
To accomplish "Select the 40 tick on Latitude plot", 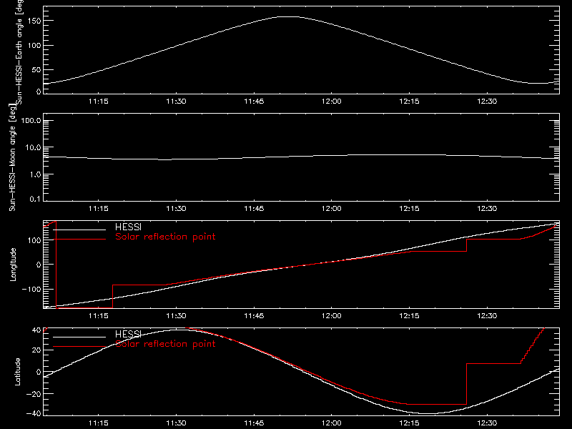I will (36, 330).
